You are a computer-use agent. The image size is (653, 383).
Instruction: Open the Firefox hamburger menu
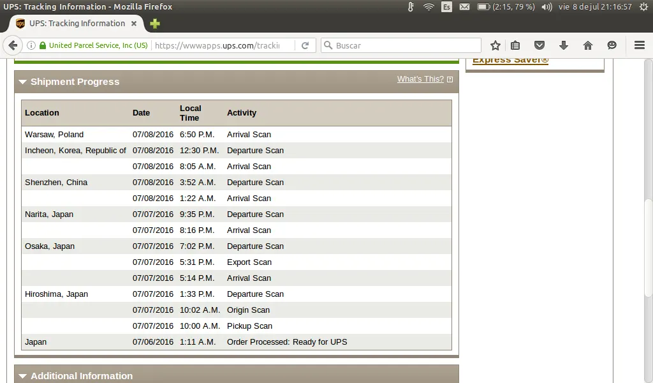(640, 45)
